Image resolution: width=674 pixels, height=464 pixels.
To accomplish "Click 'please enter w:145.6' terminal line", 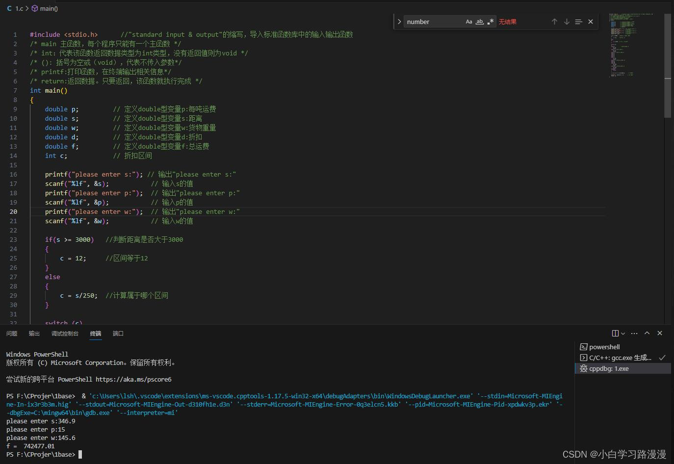I will coord(41,438).
